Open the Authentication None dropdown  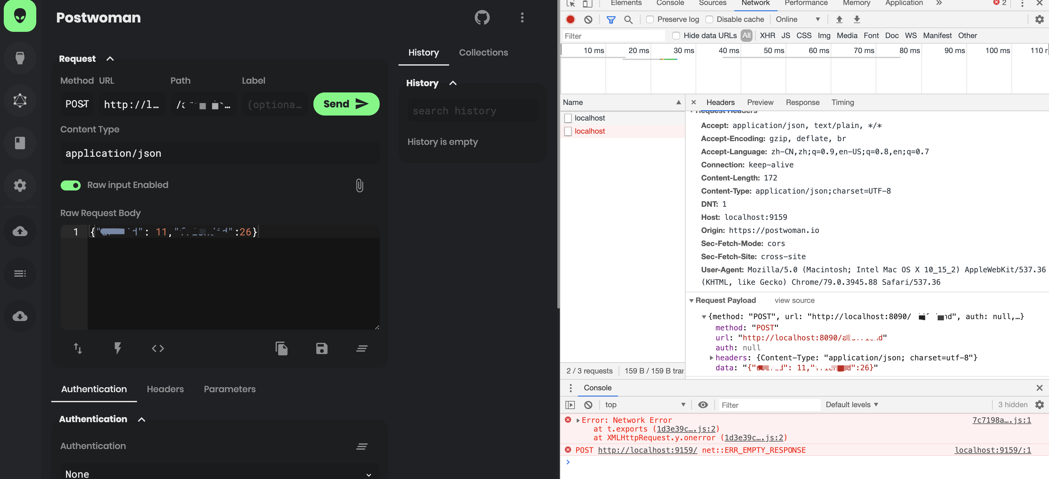220,474
